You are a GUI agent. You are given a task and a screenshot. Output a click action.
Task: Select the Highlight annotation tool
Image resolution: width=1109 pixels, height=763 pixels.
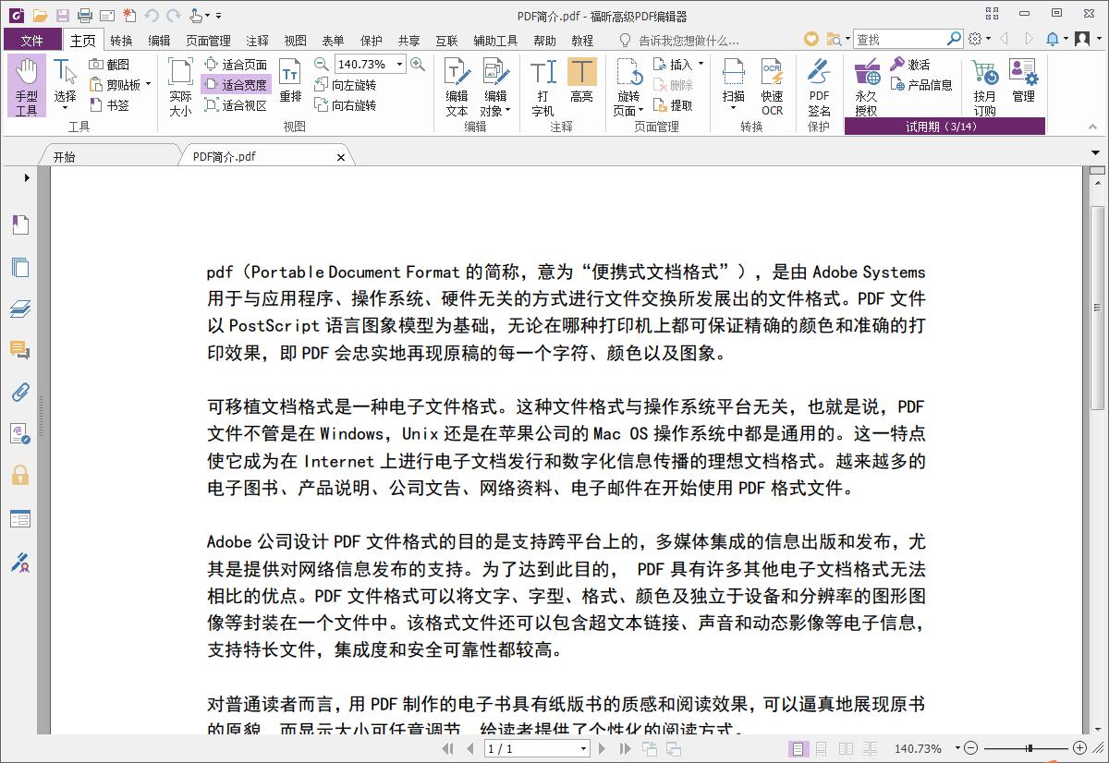(x=582, y=88)
